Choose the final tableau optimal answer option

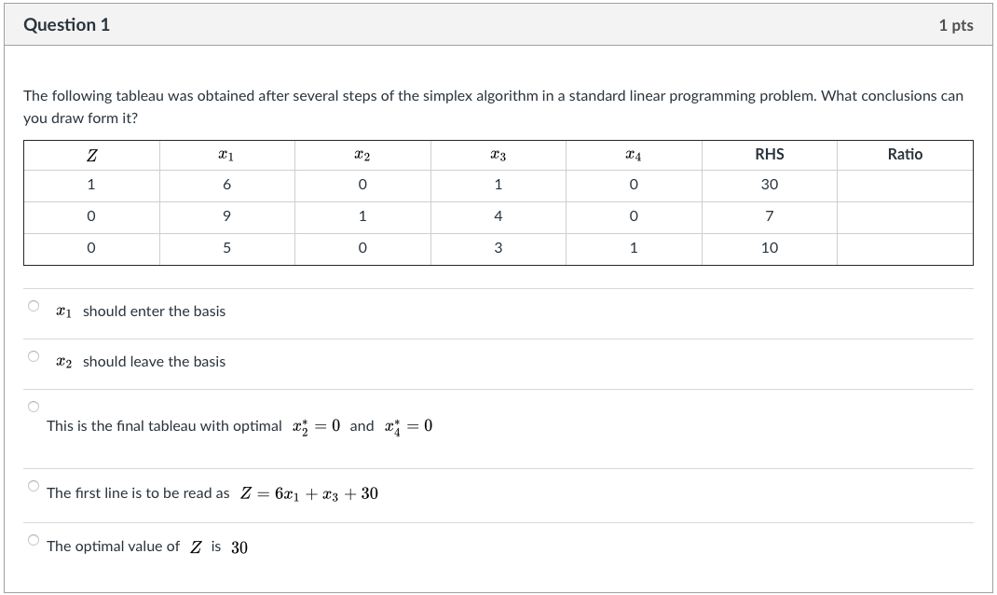tap(34, 405)
